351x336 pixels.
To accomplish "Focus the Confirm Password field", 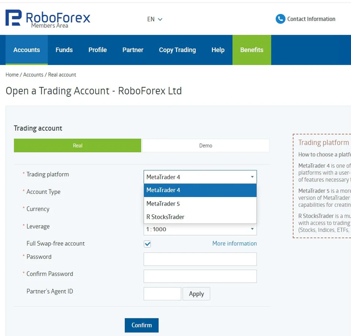I will coord(200,276).
